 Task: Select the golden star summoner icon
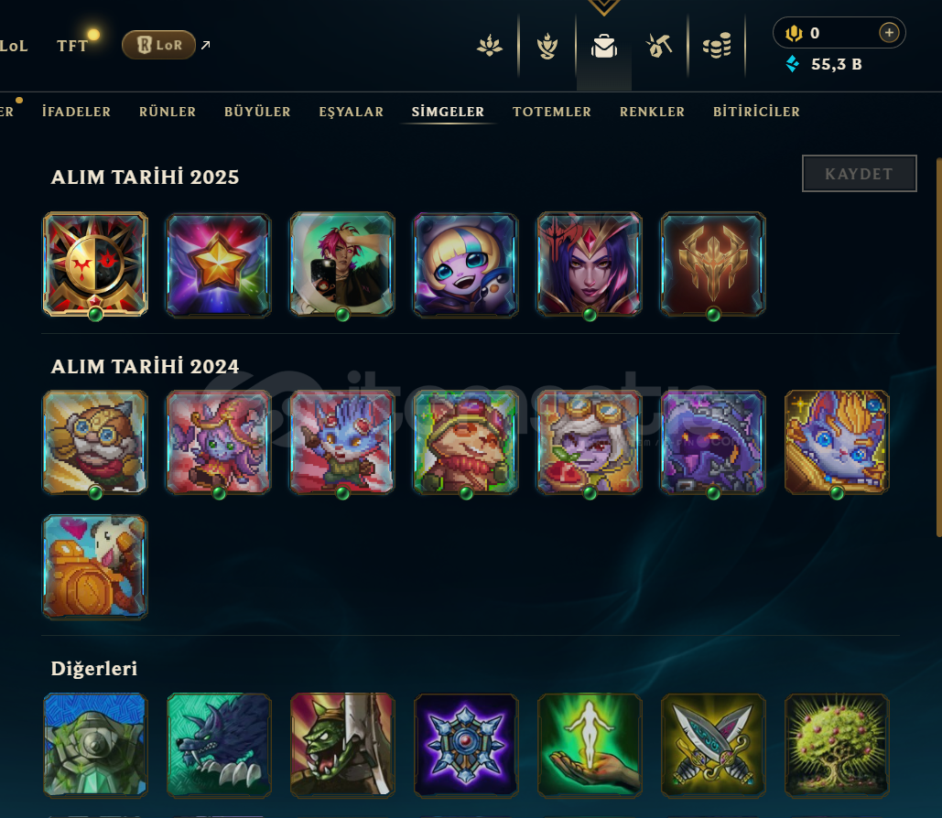[x=219, y=264]
